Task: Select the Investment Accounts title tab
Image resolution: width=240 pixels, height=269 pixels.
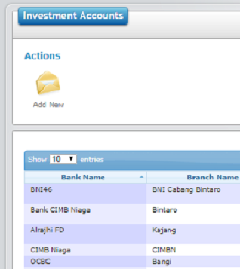Action: click(73, 16)
